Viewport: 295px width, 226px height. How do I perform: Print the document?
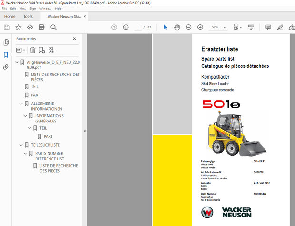pyautogui.click(x=41, y=28)
